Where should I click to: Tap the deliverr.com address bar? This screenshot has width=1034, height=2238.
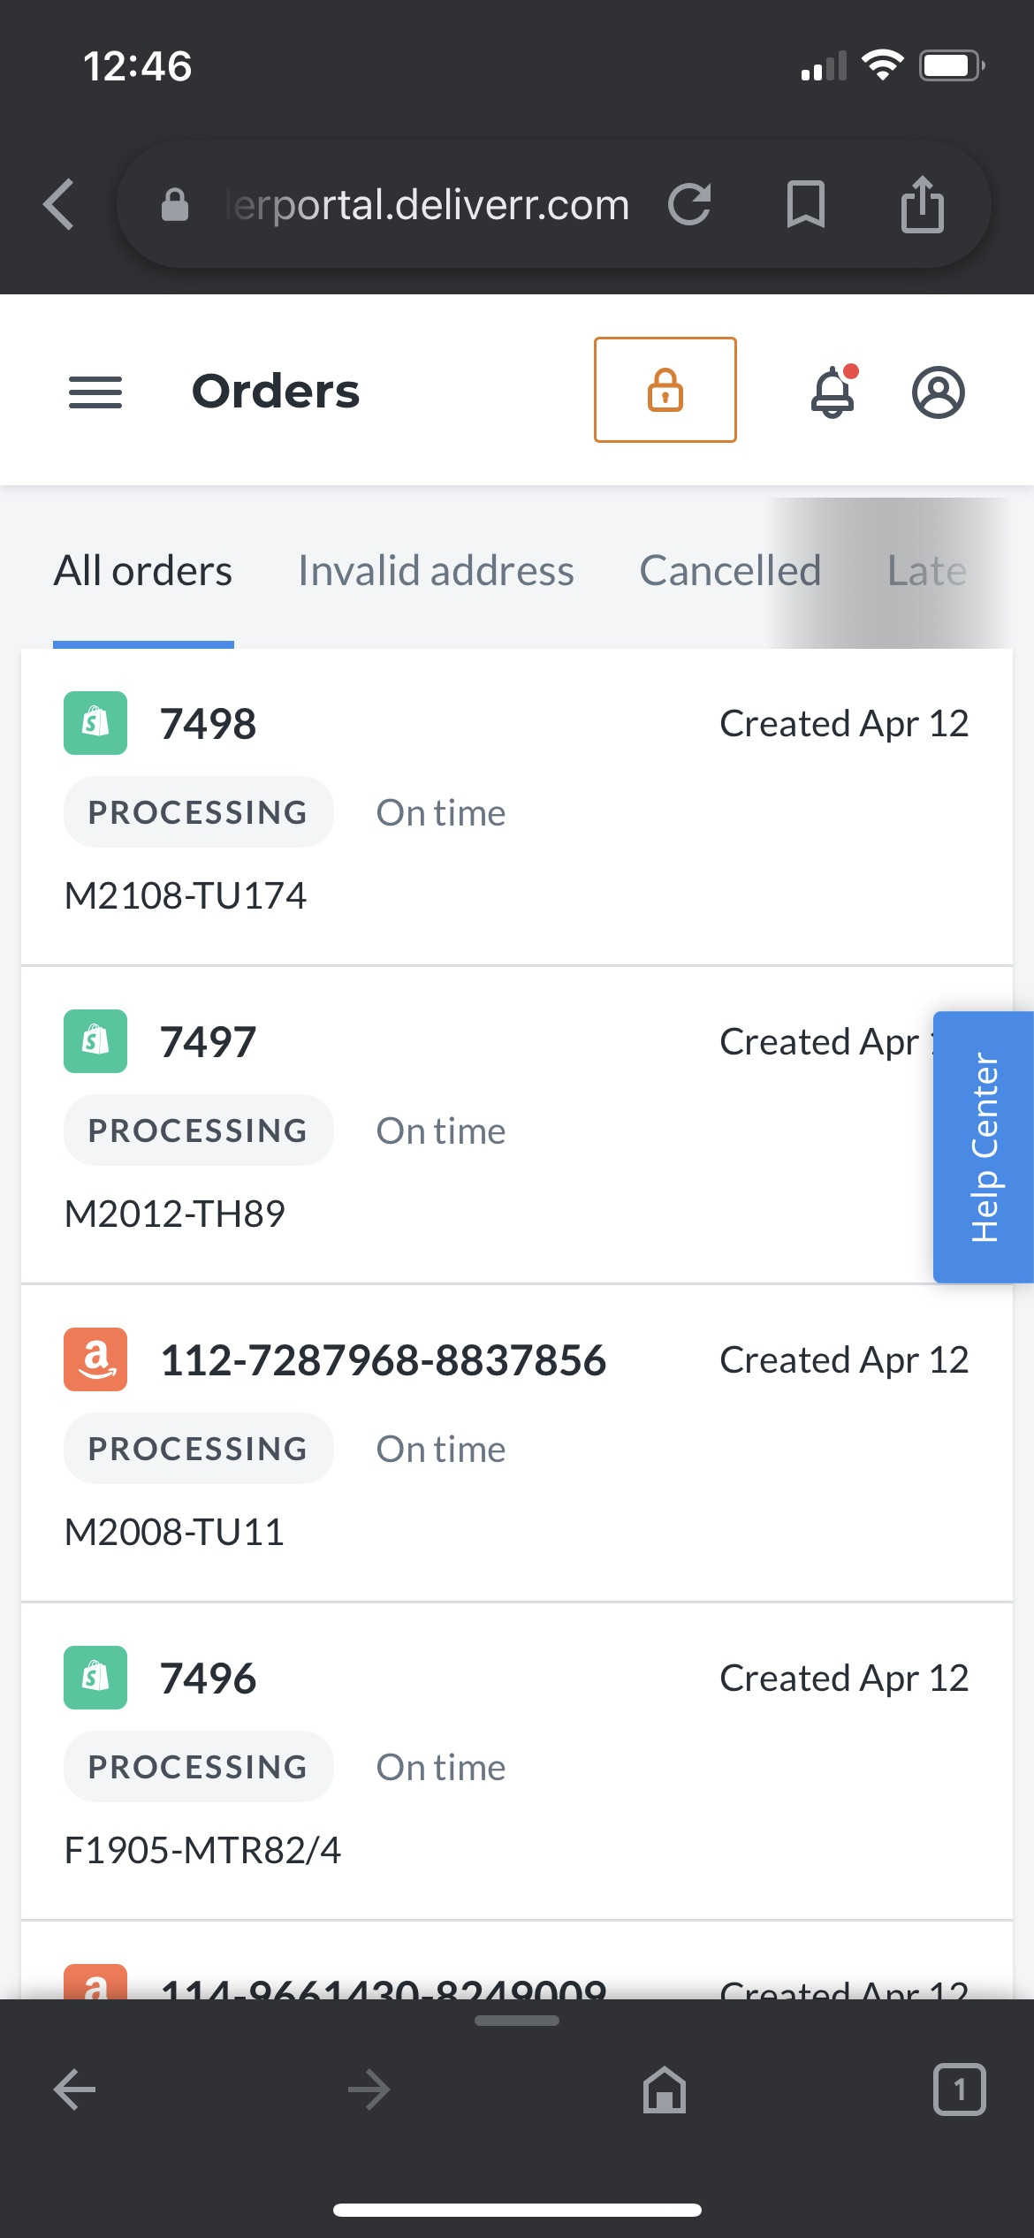pos(426,205)
